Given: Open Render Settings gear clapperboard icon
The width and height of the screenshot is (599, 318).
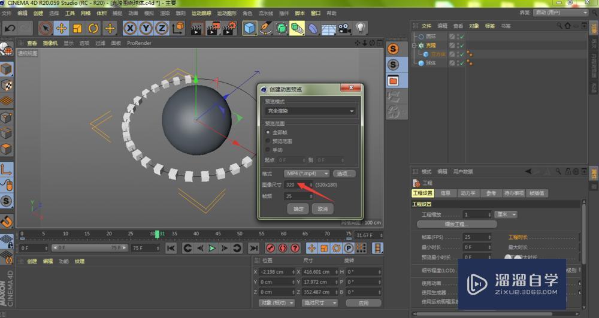Looking at the screenshot, I should pyautogui.click(x=229, y=29).
